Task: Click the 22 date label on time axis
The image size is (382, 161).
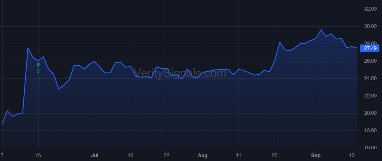Action: pos(167,155)
